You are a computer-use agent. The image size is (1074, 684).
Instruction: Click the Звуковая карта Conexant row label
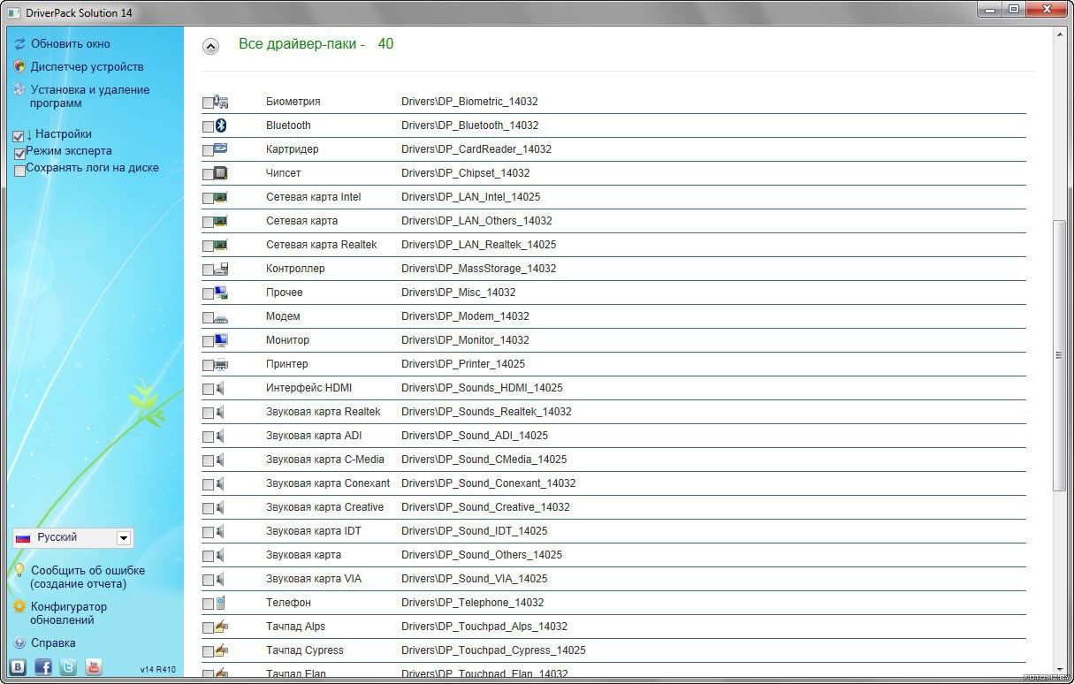(328, 483)
